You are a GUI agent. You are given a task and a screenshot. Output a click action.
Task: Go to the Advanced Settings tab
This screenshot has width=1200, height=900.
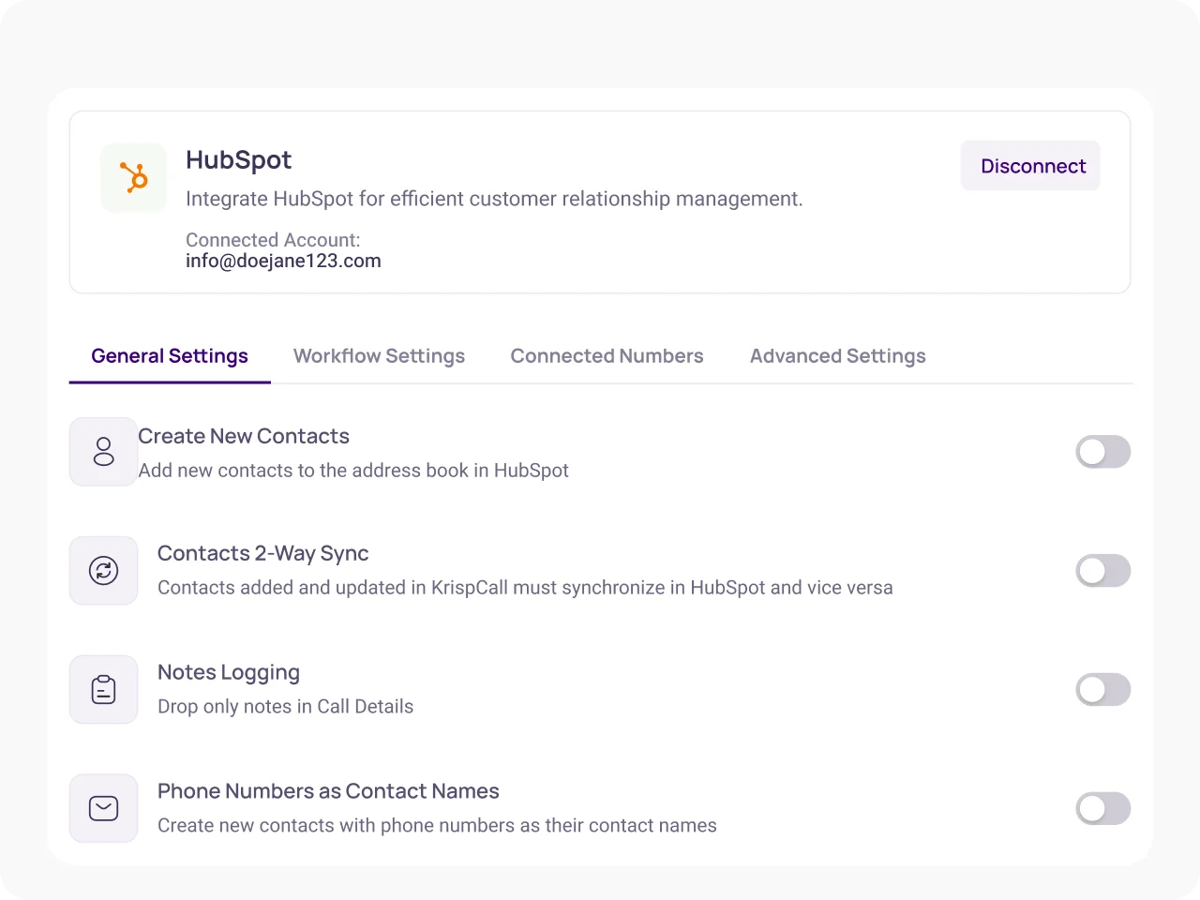tap(837, 356)
